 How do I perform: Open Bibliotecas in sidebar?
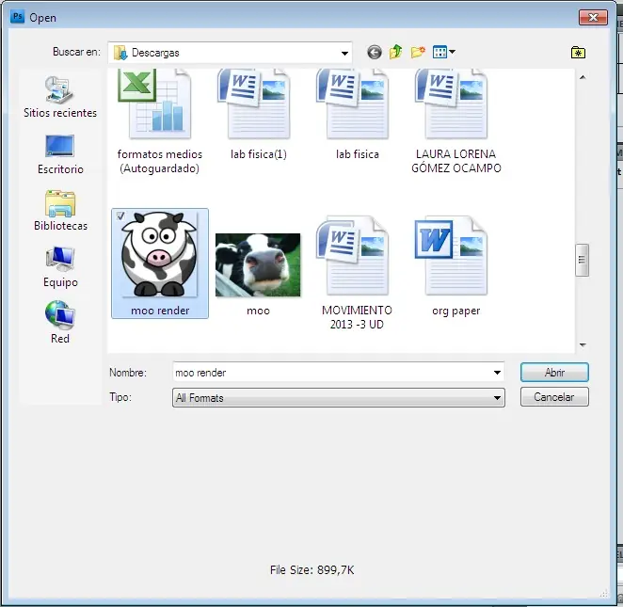pos(60,211)
